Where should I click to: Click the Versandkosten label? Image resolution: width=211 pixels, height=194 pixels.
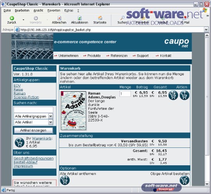[x=134, y=141]
